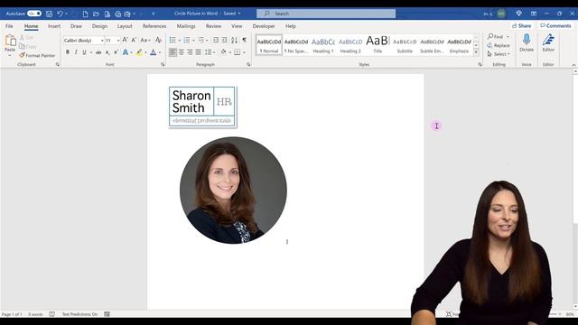Select the Title style

point(378,45)
